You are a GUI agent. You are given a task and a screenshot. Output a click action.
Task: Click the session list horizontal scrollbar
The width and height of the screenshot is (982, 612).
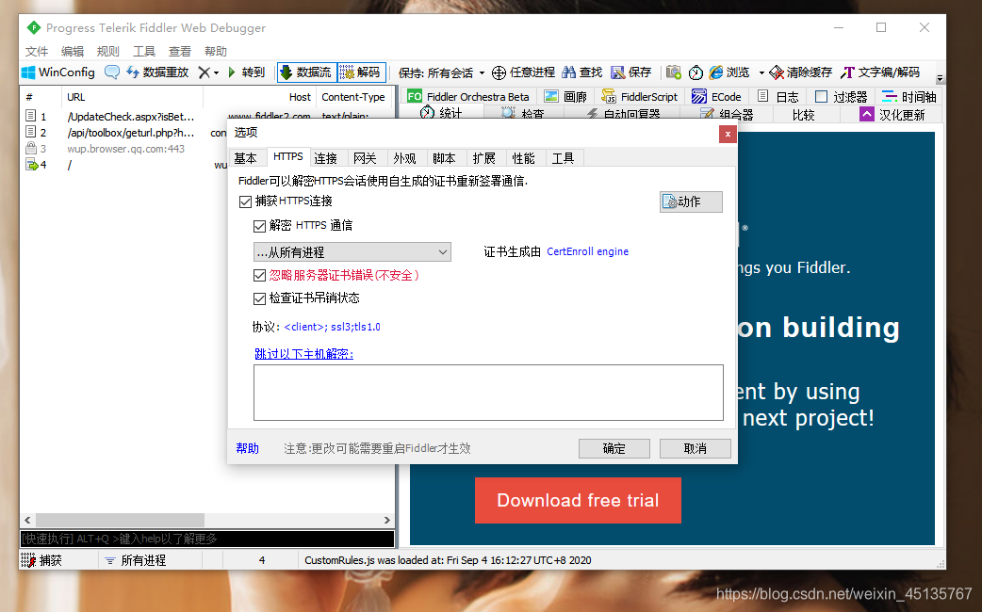pos(207,520)
